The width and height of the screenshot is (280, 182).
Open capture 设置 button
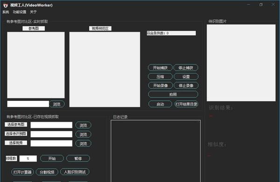click(x=186, y=77)
